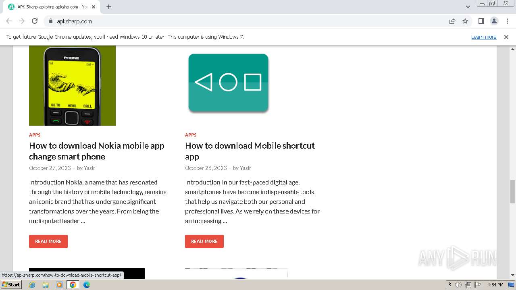Share this page with the share icon
Viewport: 516px width, 290px height.
click(x=452, y=21)
